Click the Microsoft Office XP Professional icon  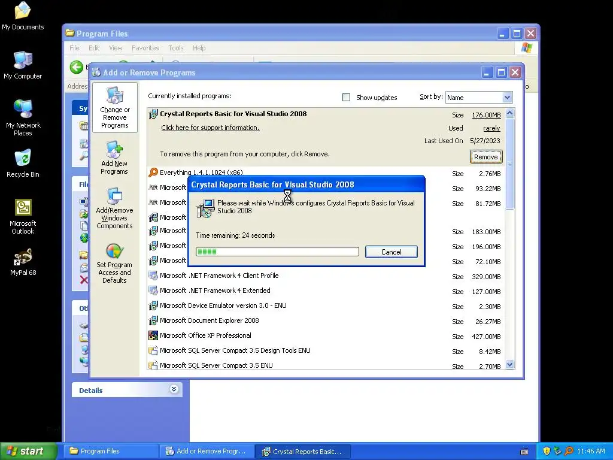coord(153,335)
